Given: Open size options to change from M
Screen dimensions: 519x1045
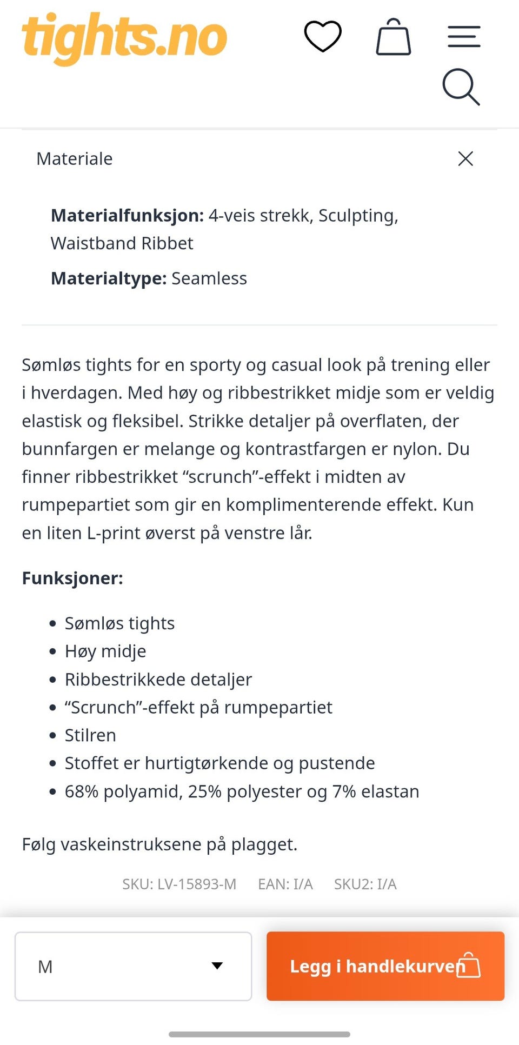Looking at the screenshot, I should (132, 966).
